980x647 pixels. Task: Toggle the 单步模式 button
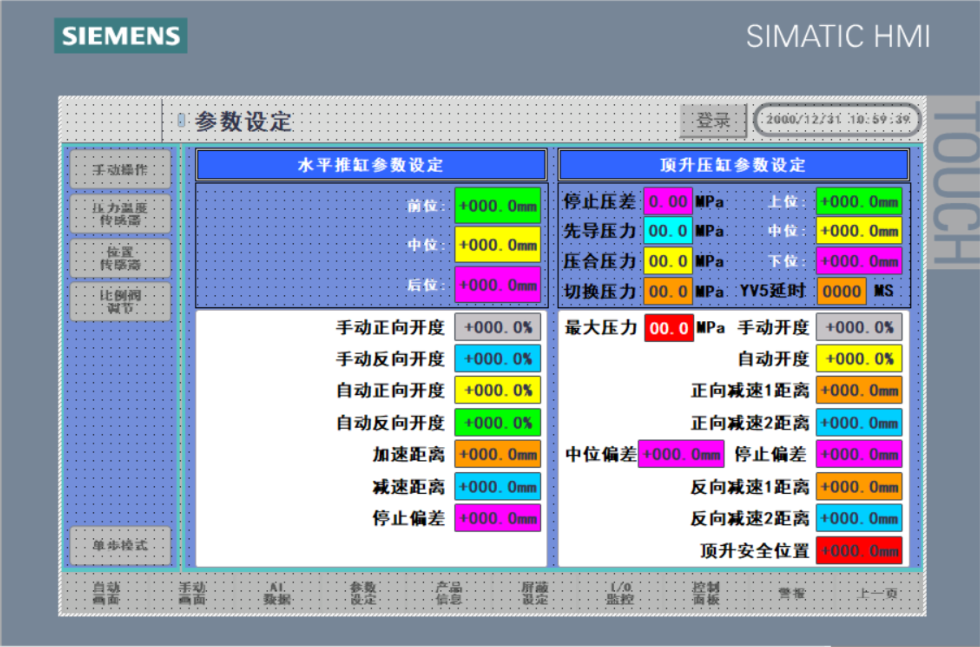pyautogui.click(x=120, y=546)
